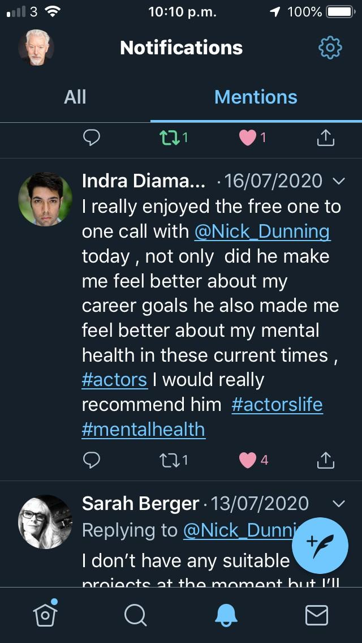Open the #mentalhealth hashtag link
This screenshot has height=643, width=362.
pos(143,429)
